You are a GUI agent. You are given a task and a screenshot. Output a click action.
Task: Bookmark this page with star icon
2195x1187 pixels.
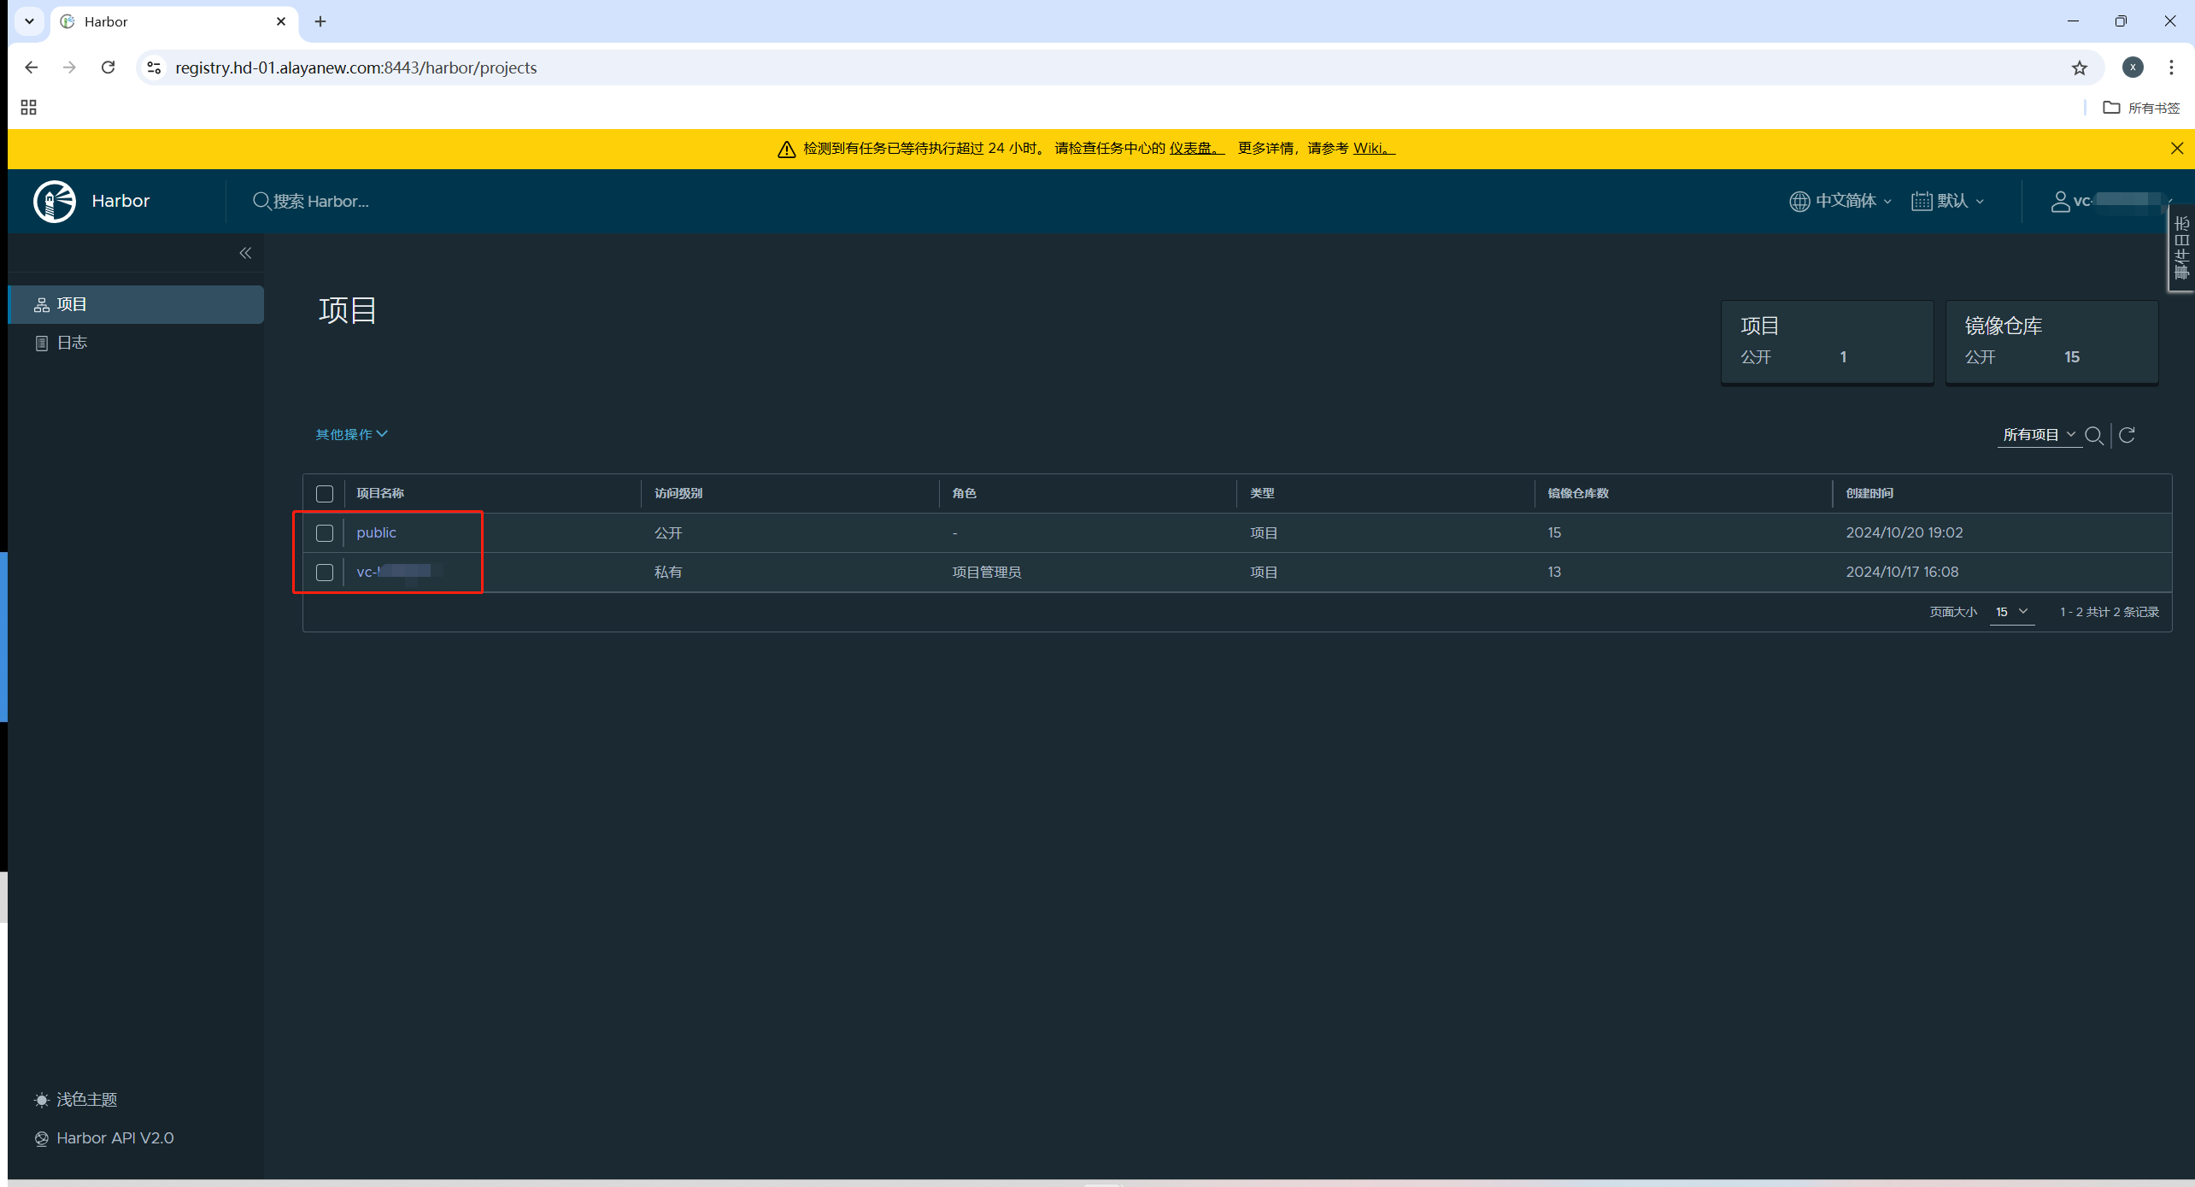coord(2079,68)
